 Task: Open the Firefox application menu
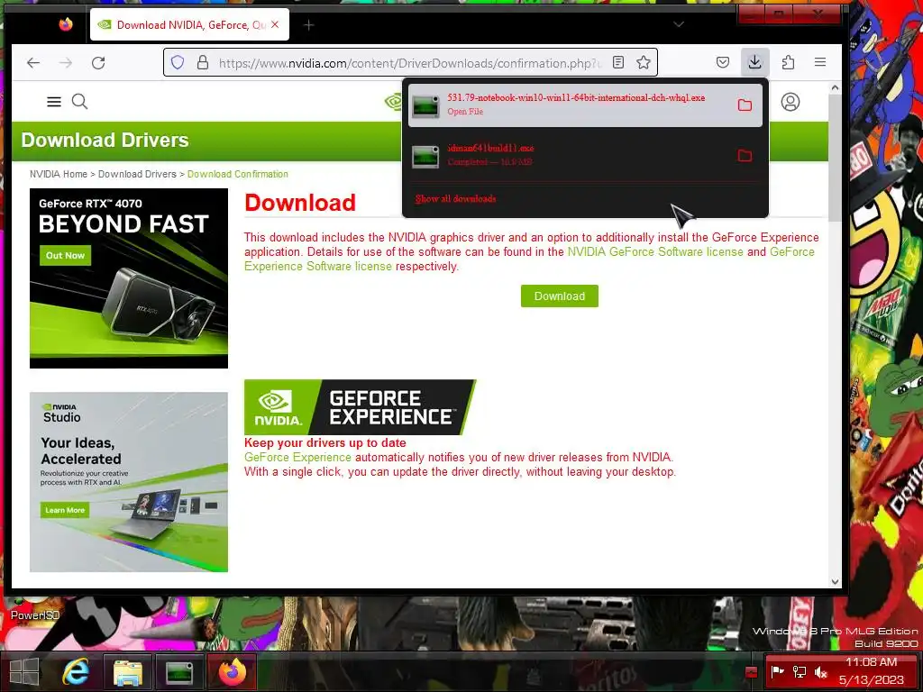[820, 62]
